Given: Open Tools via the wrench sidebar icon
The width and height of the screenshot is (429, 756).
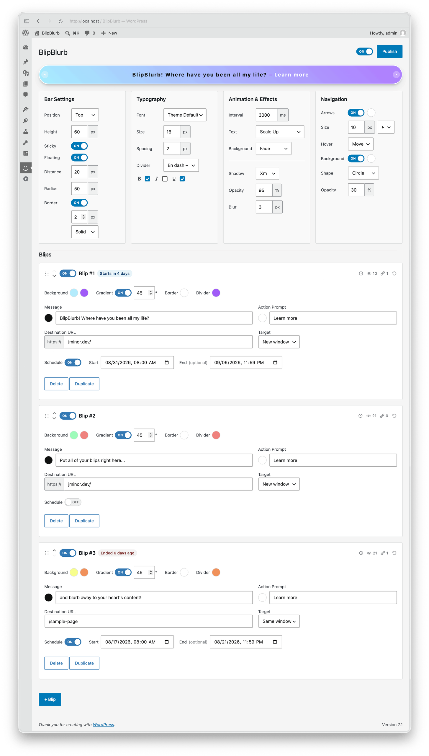Looking at the screenshot, I should pos(26,142).
